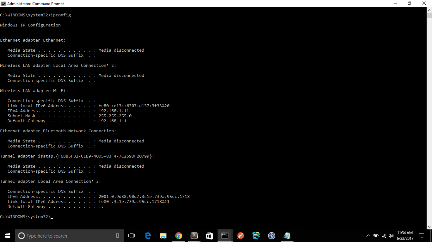Click 'Wireless LAN adapter Local Area Connection* 2:'
The width and height of the screenshot is (432, 242).
pyautogui.click(x=58, y=66)
